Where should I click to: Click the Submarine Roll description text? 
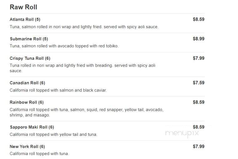(64, 46)
